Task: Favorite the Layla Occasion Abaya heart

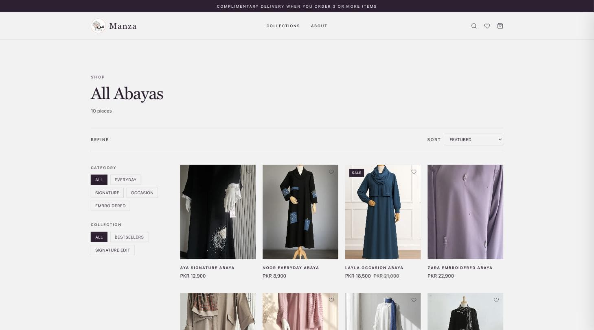Action: click(x=414, y=172)
